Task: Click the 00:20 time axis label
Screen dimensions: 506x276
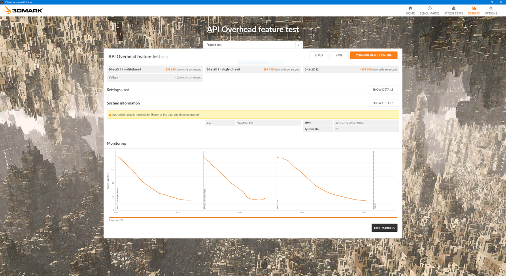Action: coord(178,213)
